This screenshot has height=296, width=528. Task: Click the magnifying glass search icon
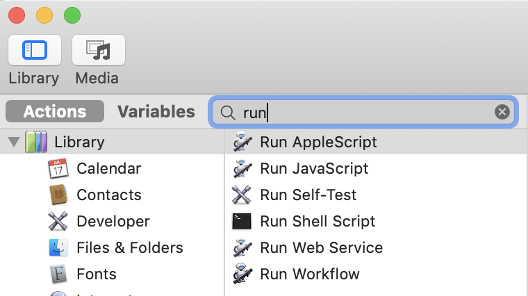(x=228, y=113)
